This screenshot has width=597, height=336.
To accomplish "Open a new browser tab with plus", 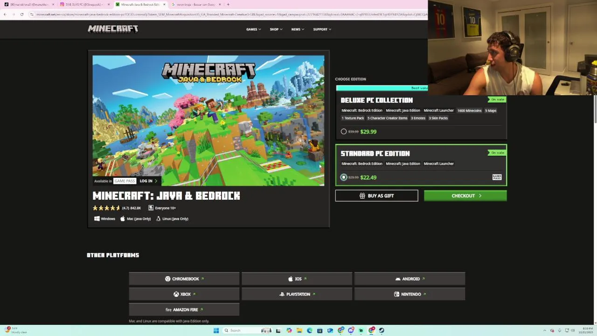I will (x=228, y=5).
